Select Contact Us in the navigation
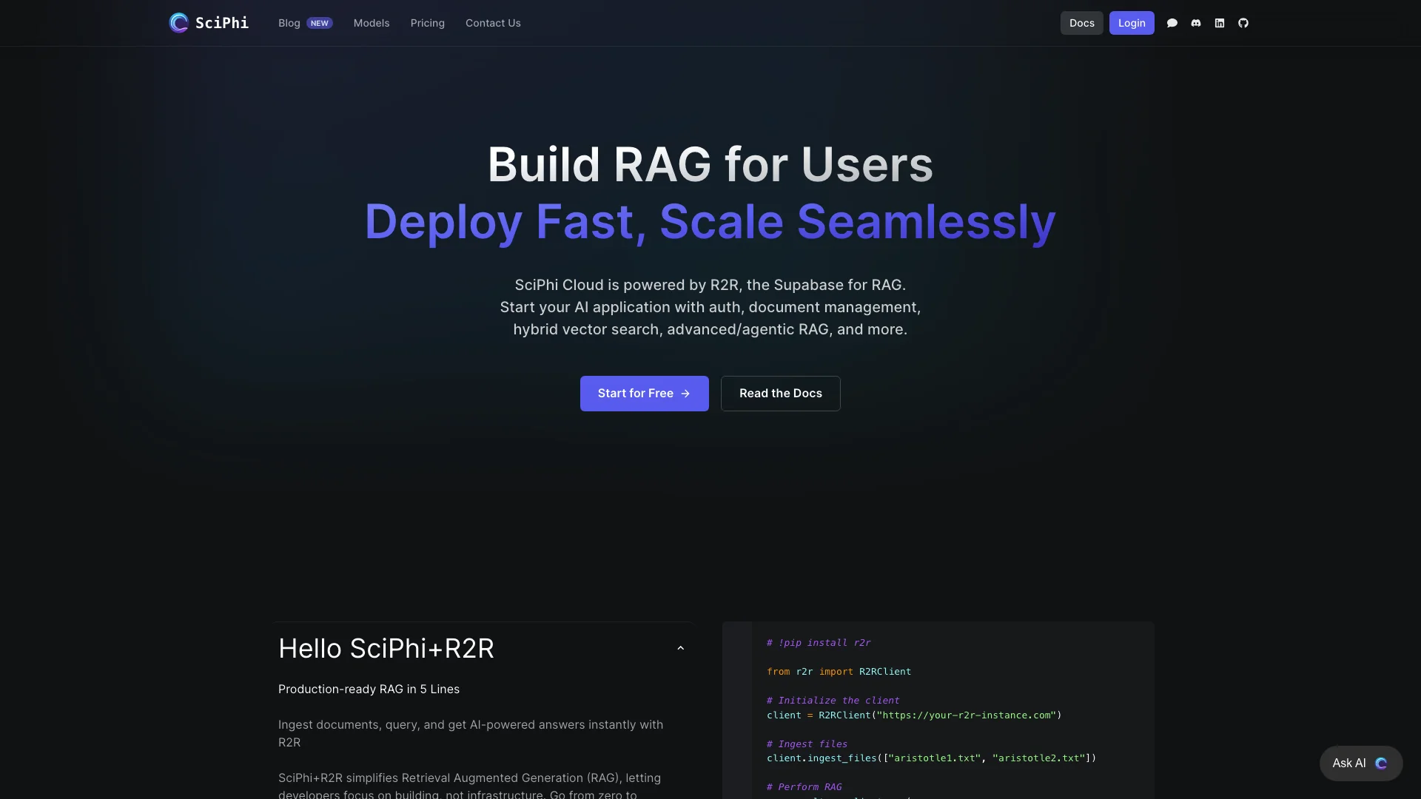The height and width of the screenshot is (799, 1421). tap(493, 23)
